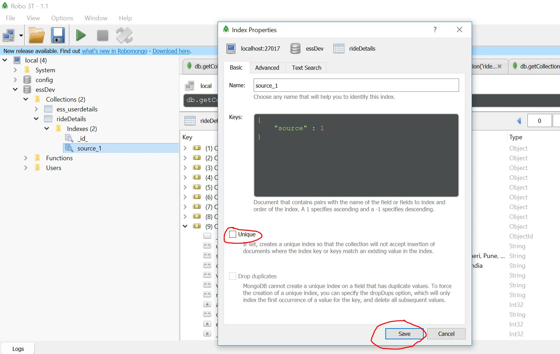Click the Functions folder icon
Image resolution: width=560 pixels, height=354 pixels.
pos(38,158)
